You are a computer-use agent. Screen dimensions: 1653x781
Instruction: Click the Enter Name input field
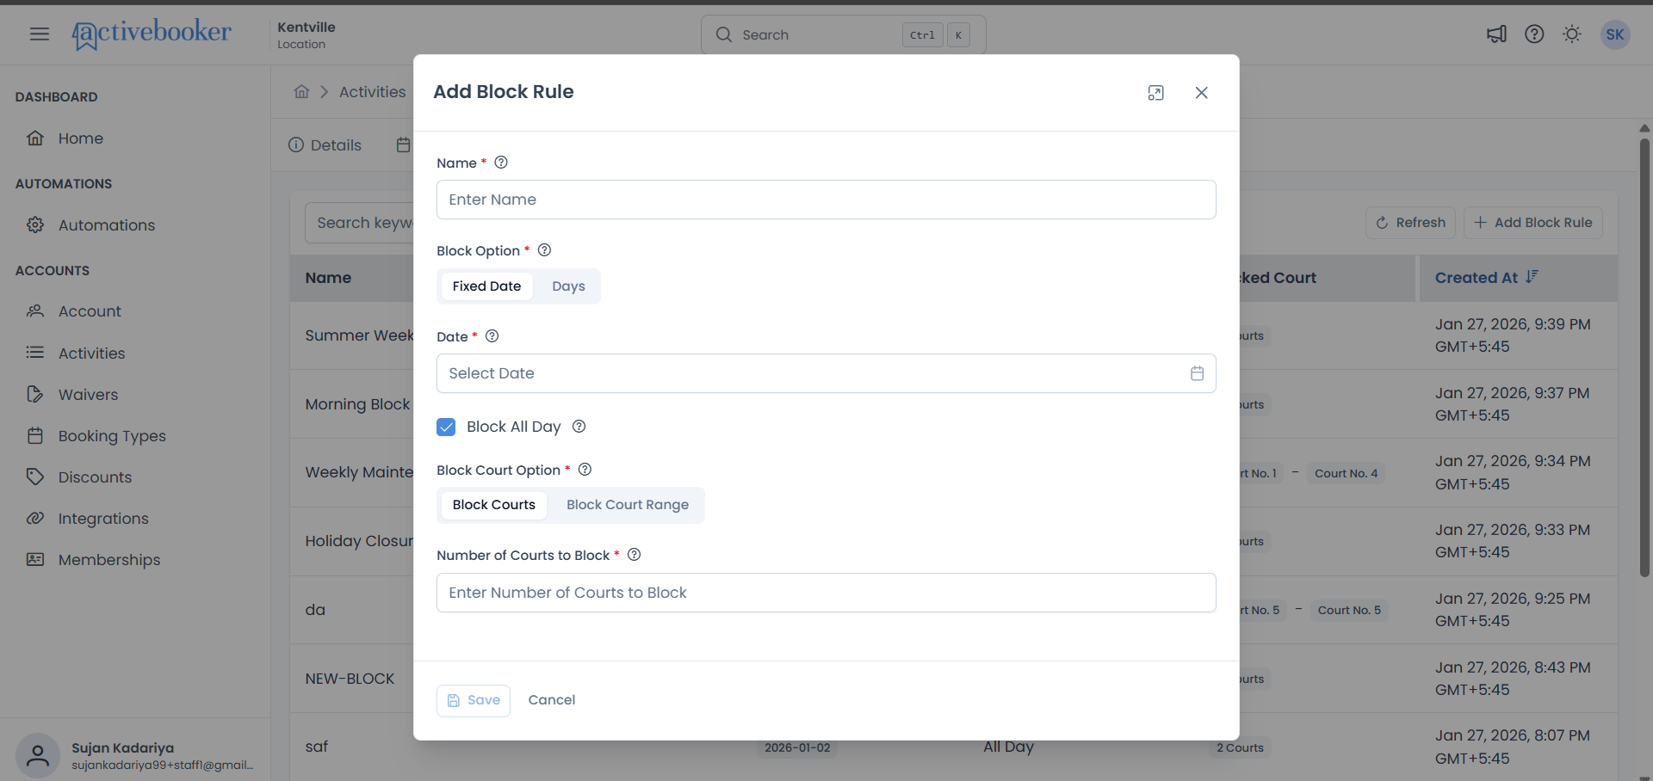(x=826, y=200)
